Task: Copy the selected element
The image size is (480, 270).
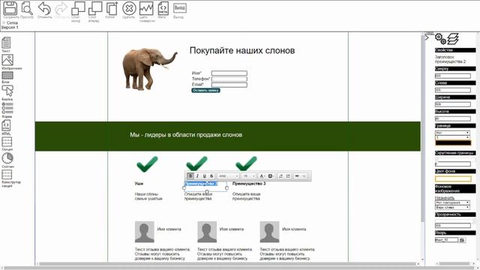Action: pos(112,8)
